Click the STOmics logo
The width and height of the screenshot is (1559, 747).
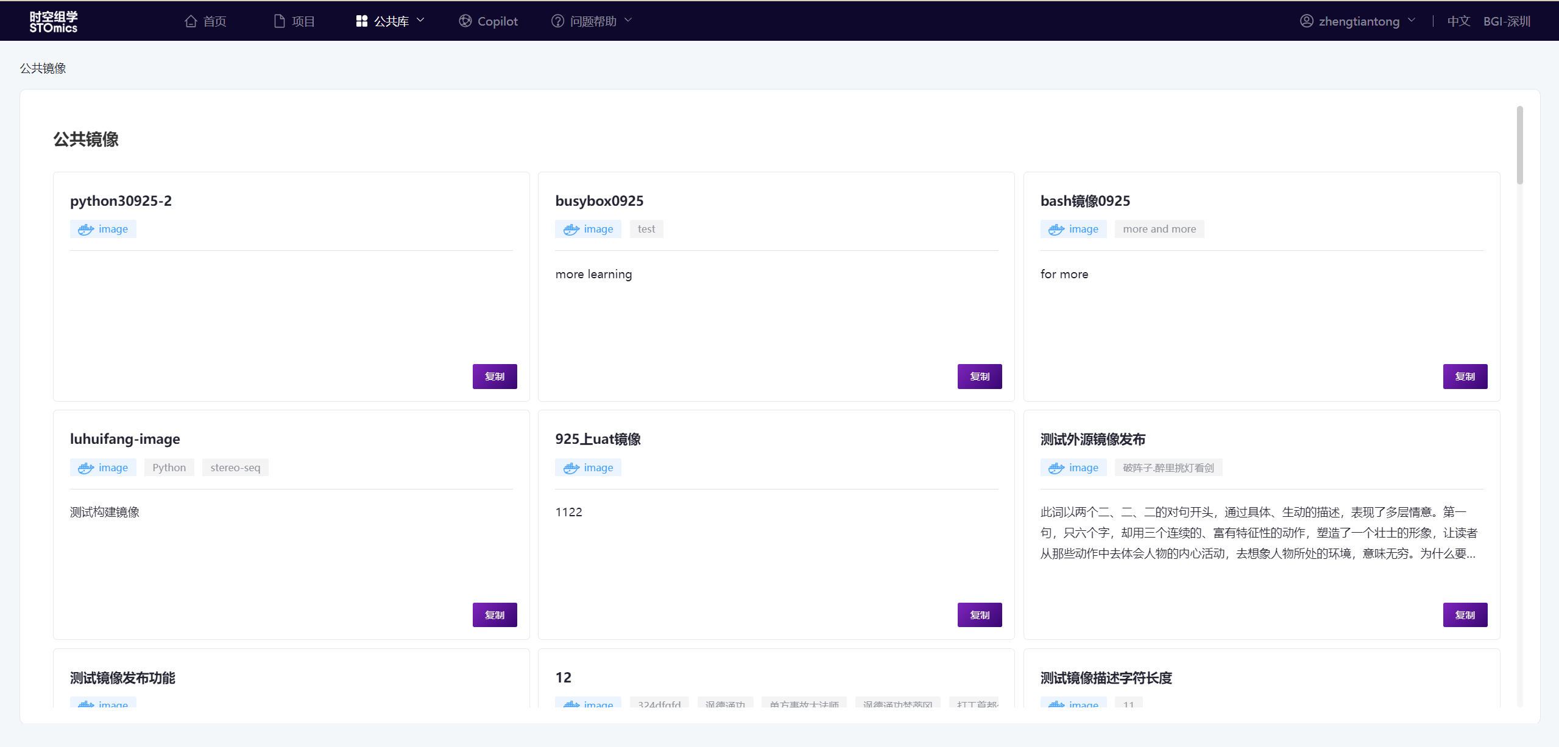pyautogui.click(x=54, y=22)
